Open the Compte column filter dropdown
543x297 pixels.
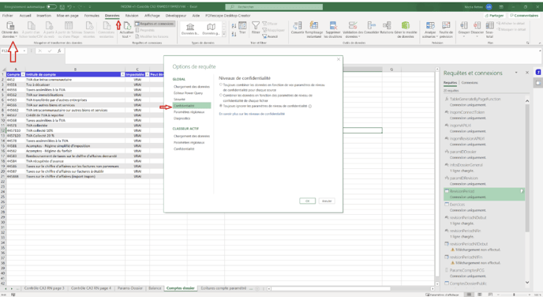tap(23, 74)
